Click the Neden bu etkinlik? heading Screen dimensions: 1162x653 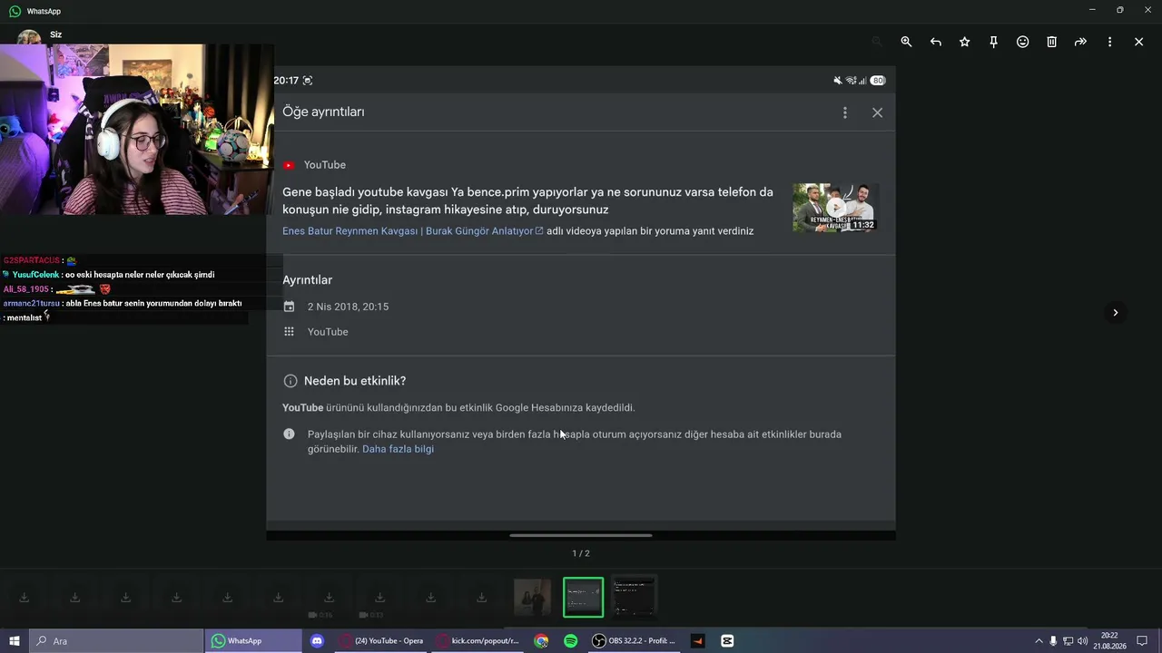[x=355, y=381]
